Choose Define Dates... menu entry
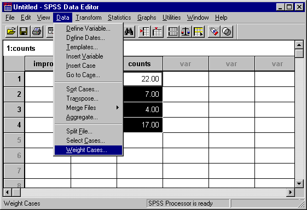Viewport: 307px width, 210px height. point(88,38)
